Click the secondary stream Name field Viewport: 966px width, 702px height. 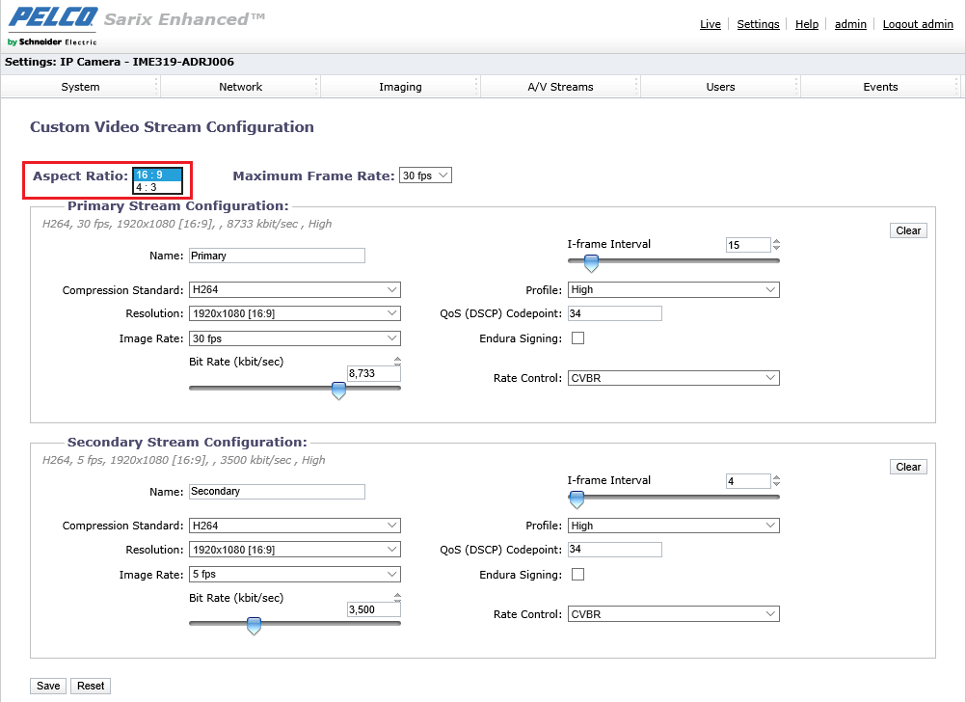(x=277, y=491)
